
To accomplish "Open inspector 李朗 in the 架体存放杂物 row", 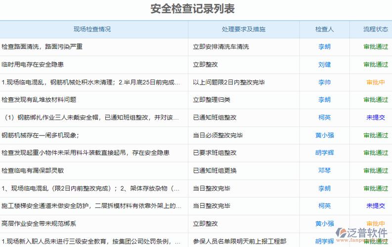I will click(324, 188).
